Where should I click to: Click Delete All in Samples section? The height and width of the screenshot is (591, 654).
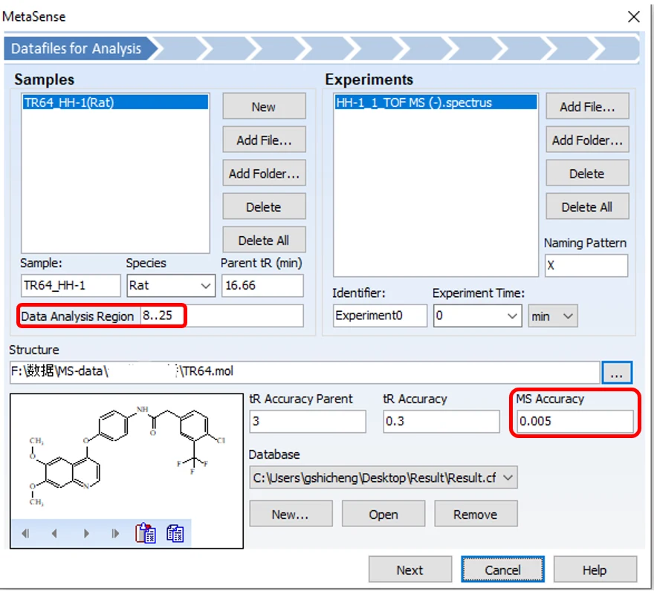[264, 240]
